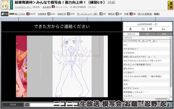
Task: Click the viewer count person icon
Action: coord(130,29)
